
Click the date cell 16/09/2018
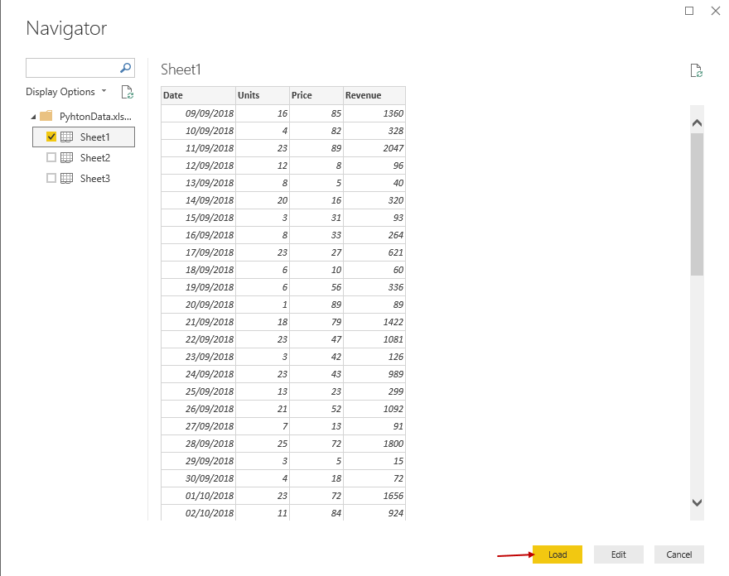[x=199, y=235]
